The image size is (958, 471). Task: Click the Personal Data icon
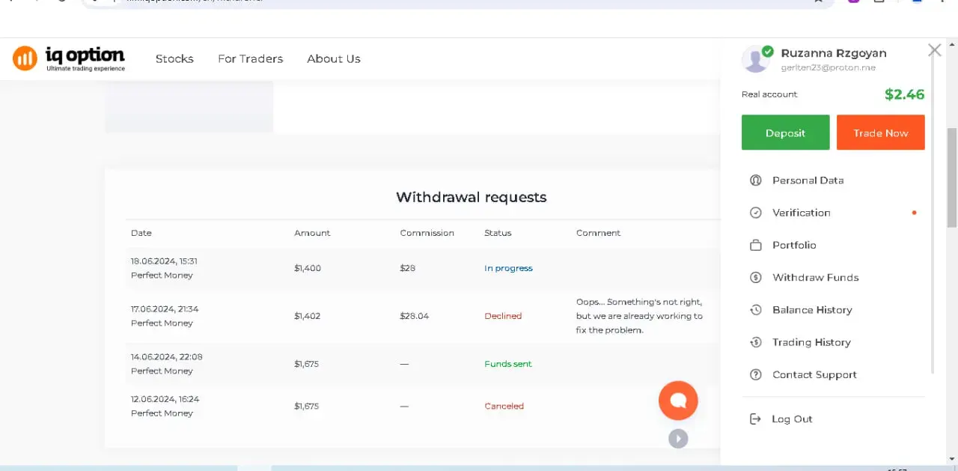pyautogui.click(x=756, y=180)
